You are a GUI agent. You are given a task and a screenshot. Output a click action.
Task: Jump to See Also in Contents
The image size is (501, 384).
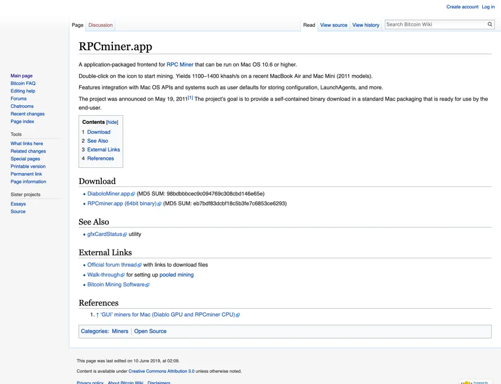[x=98, y=141]
